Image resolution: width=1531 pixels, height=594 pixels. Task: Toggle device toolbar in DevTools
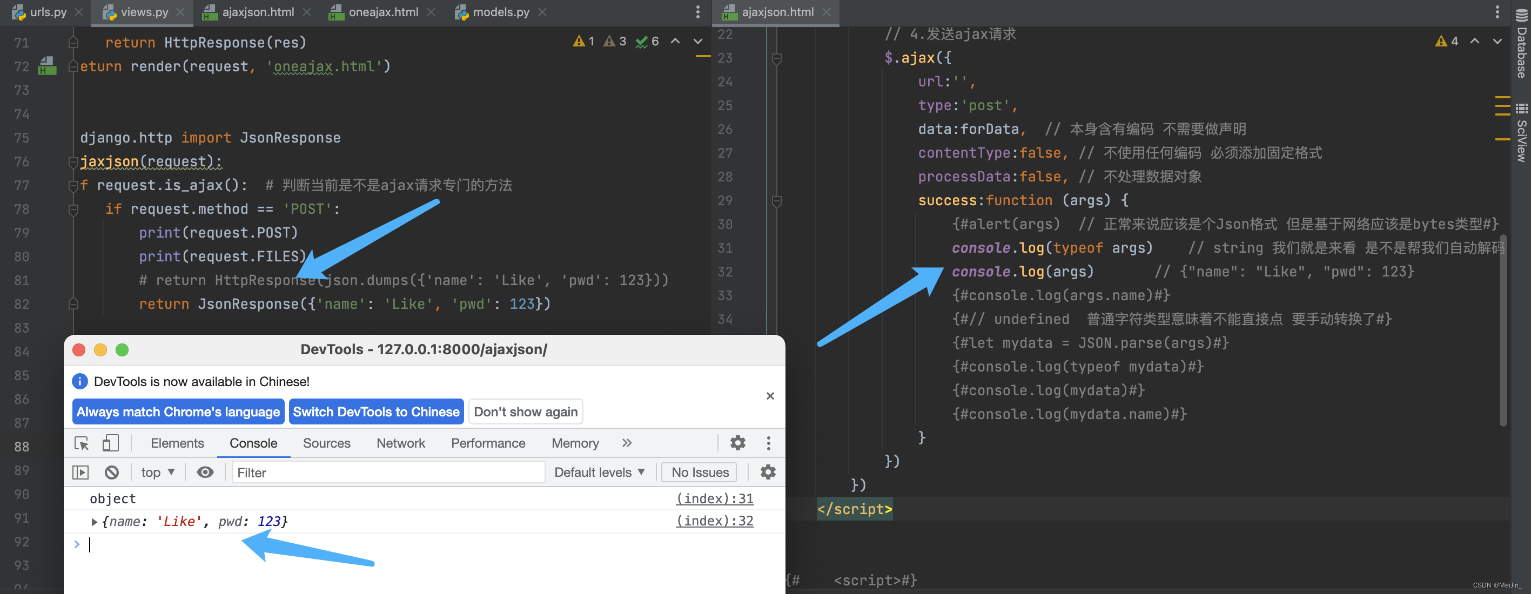click(111, 443)
